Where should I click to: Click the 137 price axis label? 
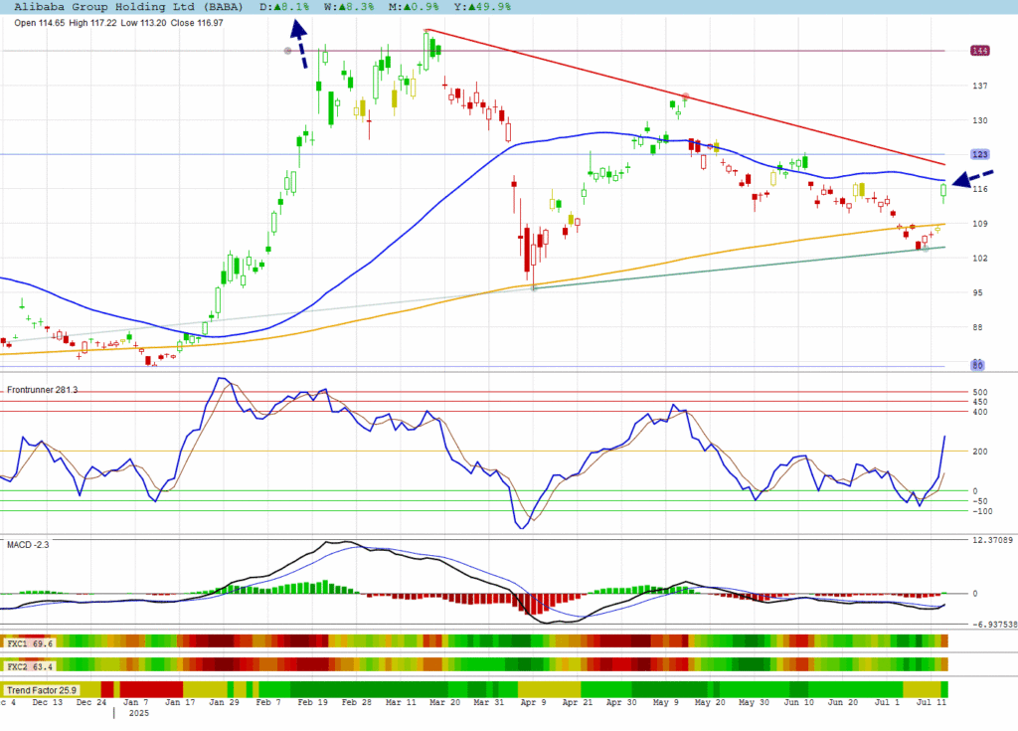(x=979, y=86)
